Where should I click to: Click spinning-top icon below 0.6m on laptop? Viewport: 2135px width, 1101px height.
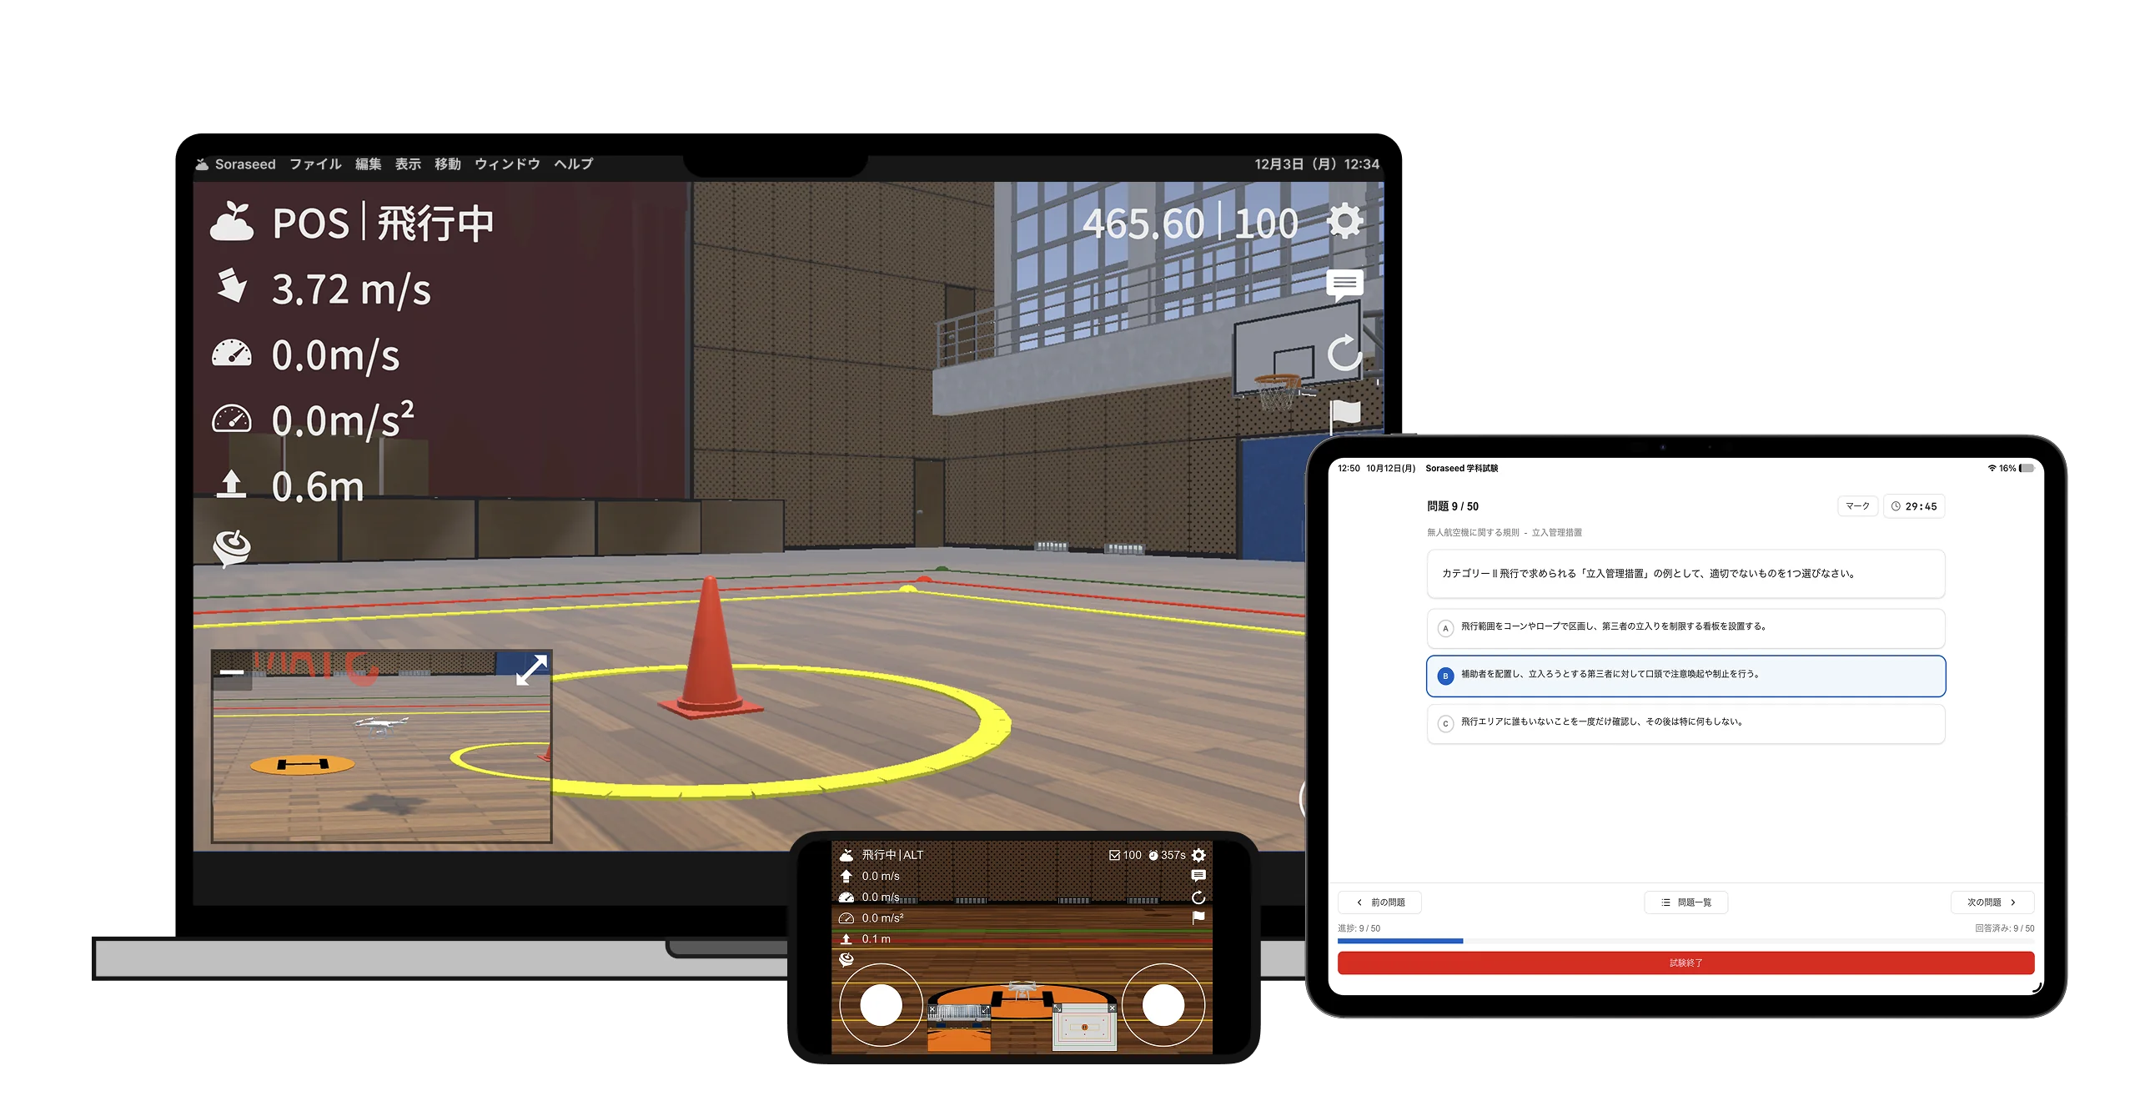232,547
